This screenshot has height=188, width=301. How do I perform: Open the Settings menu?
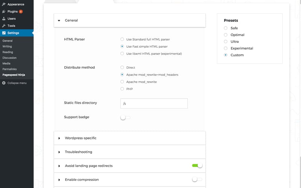pyautogui.click(x=17, y=33)
